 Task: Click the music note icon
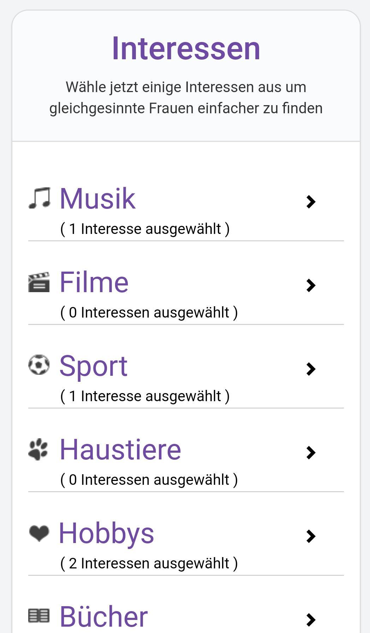(x=39, y=198)
